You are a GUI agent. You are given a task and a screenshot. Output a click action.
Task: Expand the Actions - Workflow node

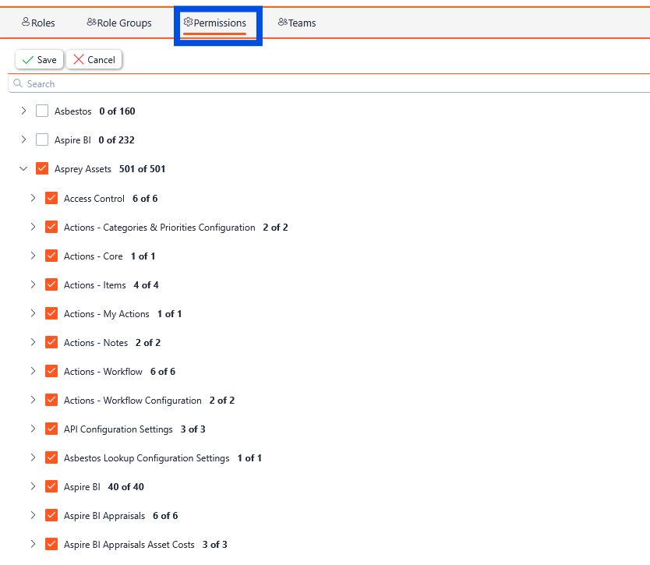[x=33, y=371]
